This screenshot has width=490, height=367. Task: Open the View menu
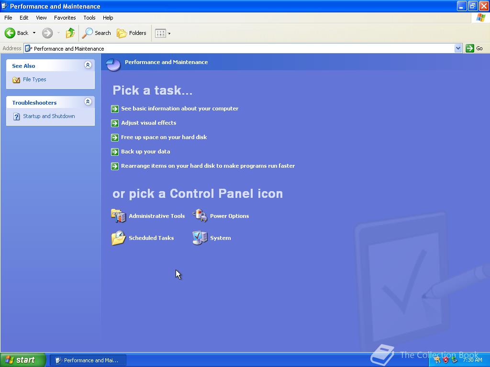click(x=41, y=18)
